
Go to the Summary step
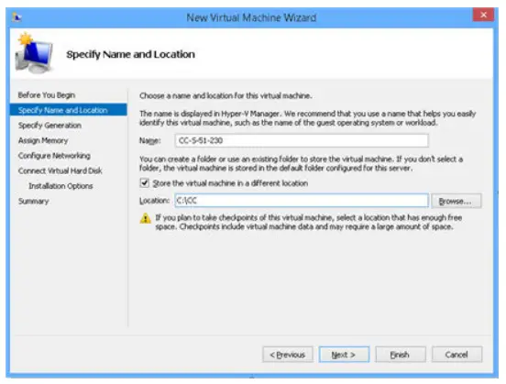[34, 201]
